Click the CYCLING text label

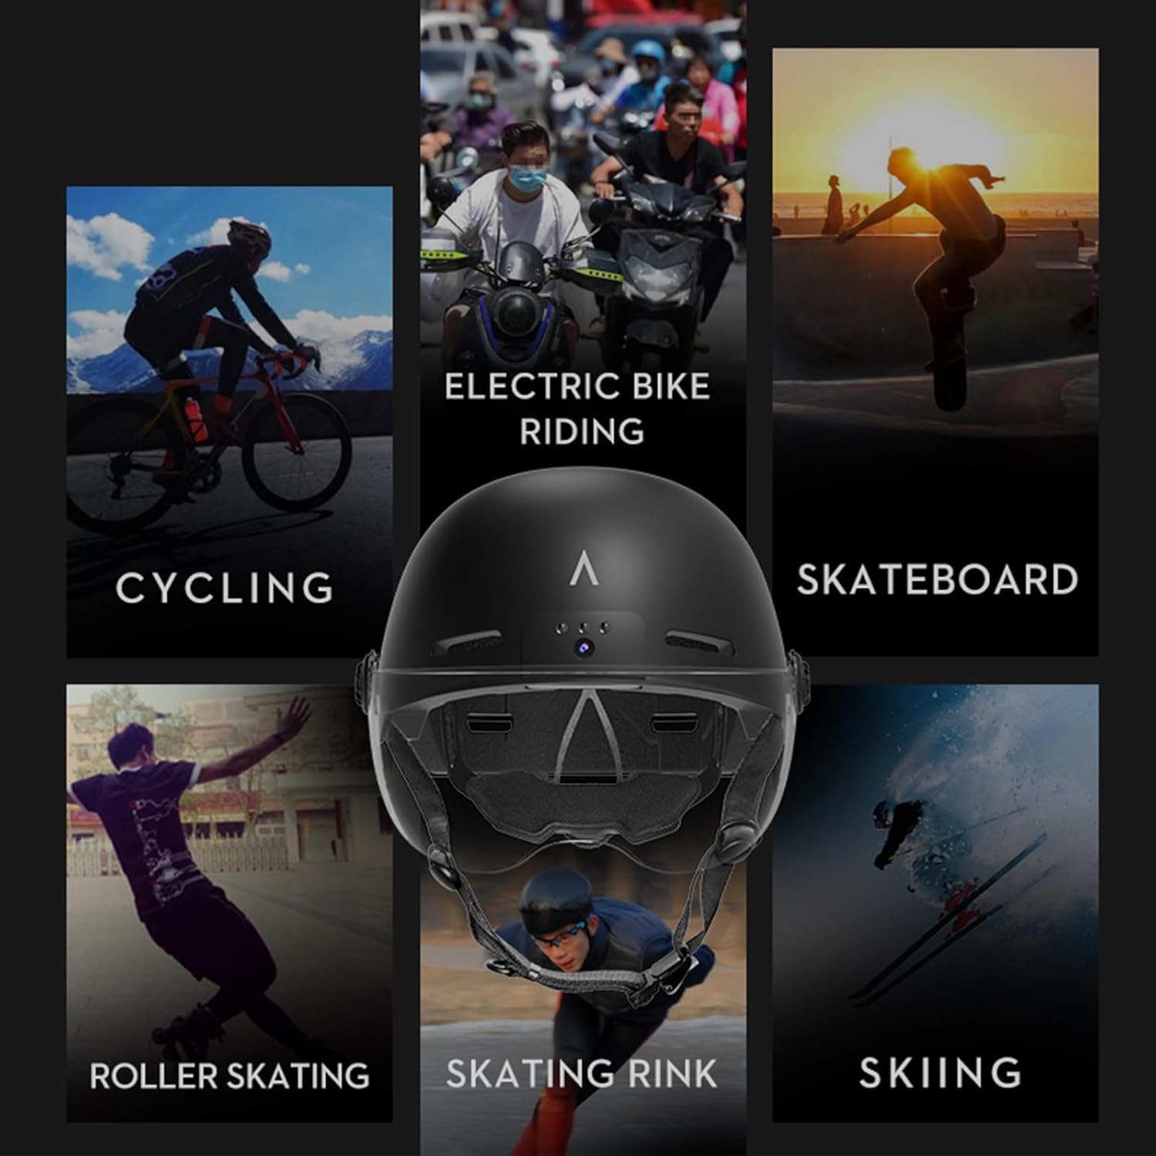(x=224, y=588)
